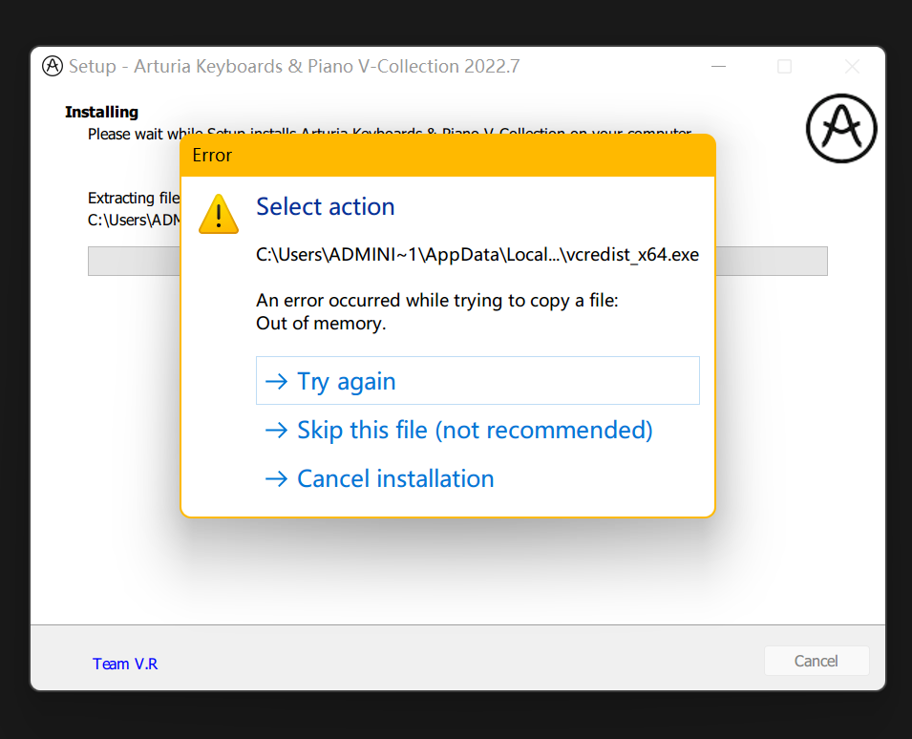Click the arrow icon beside Try again
Image resolution: width=912 pixels, height=739 pixels.
pos(276,381)
